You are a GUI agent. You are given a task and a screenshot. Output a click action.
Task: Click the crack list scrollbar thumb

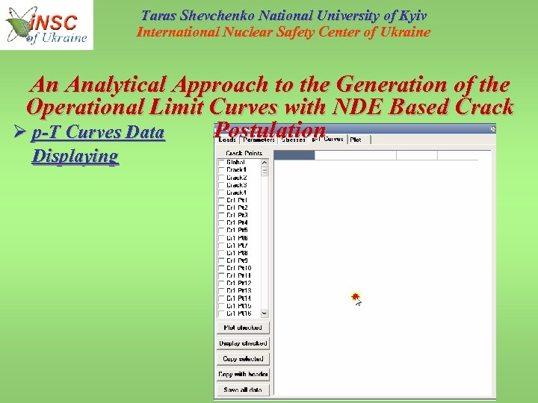[x=265, y=171]
